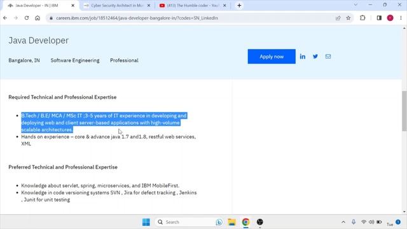Viewport: 407px width, 229px height.
Task: Click the site lock icon in address bar
Action: (51, 18)
